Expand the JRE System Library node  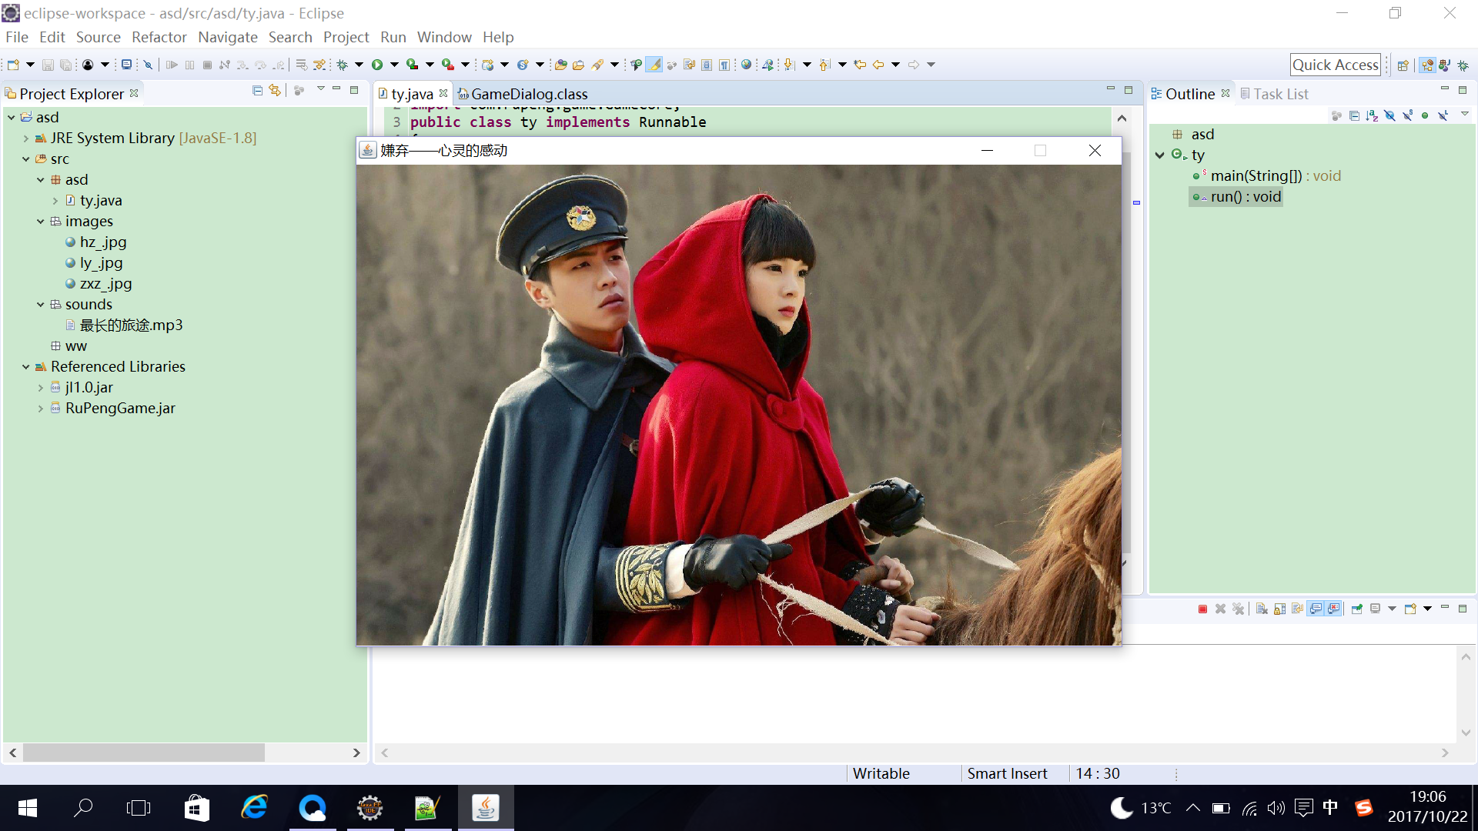click(26, 138)
